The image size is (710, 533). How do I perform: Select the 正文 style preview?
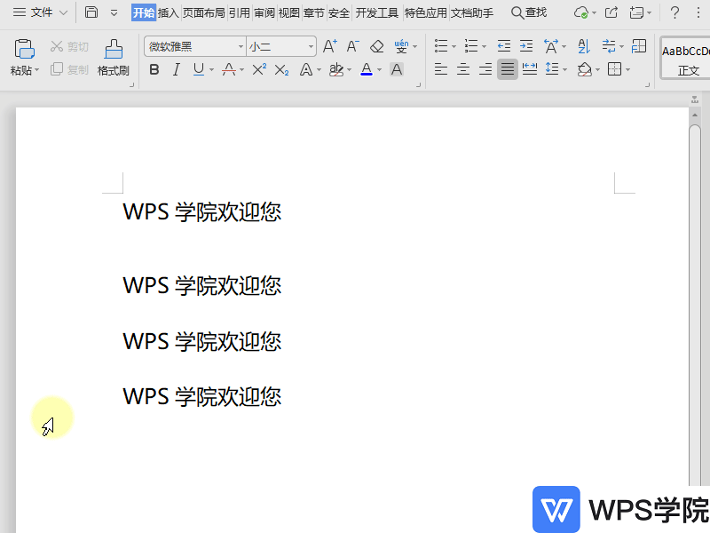point(685,58)
